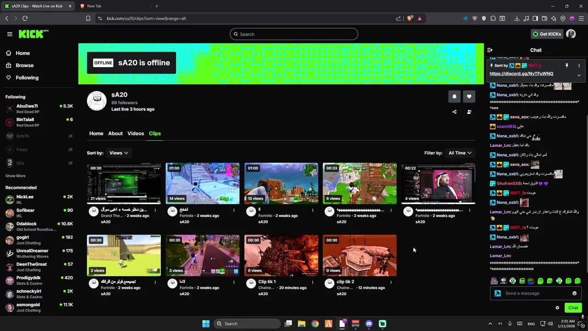588x331 pixels.
Task: Share the sA20 channel
Action: click(454, 112)
